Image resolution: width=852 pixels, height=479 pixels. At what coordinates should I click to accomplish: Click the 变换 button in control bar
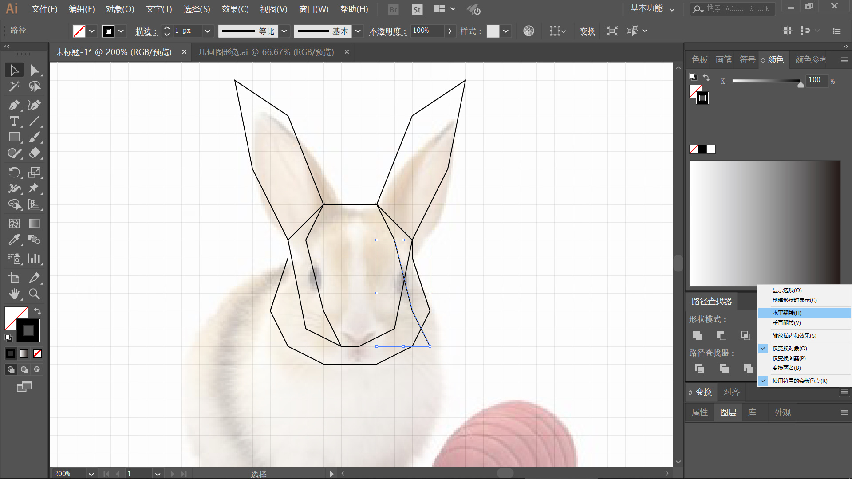(x=587, y=31)
